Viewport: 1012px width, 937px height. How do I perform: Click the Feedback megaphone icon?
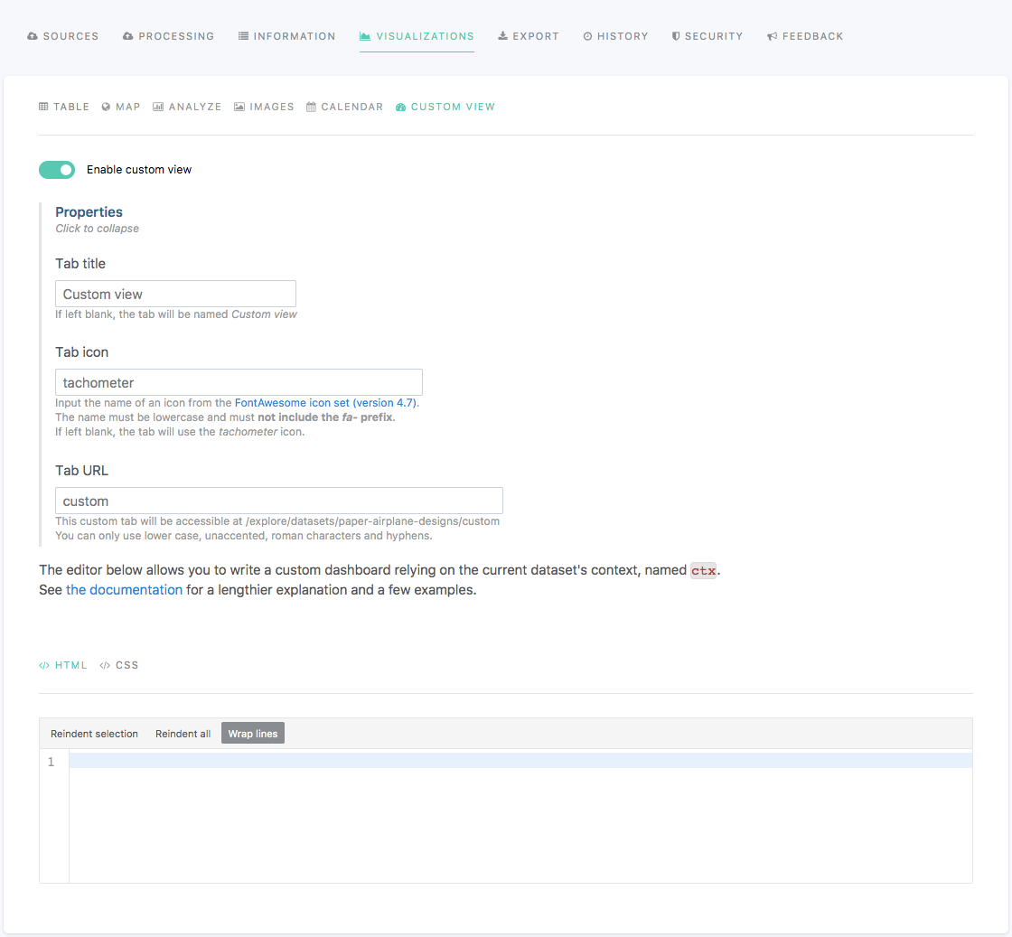coord(773,36)
